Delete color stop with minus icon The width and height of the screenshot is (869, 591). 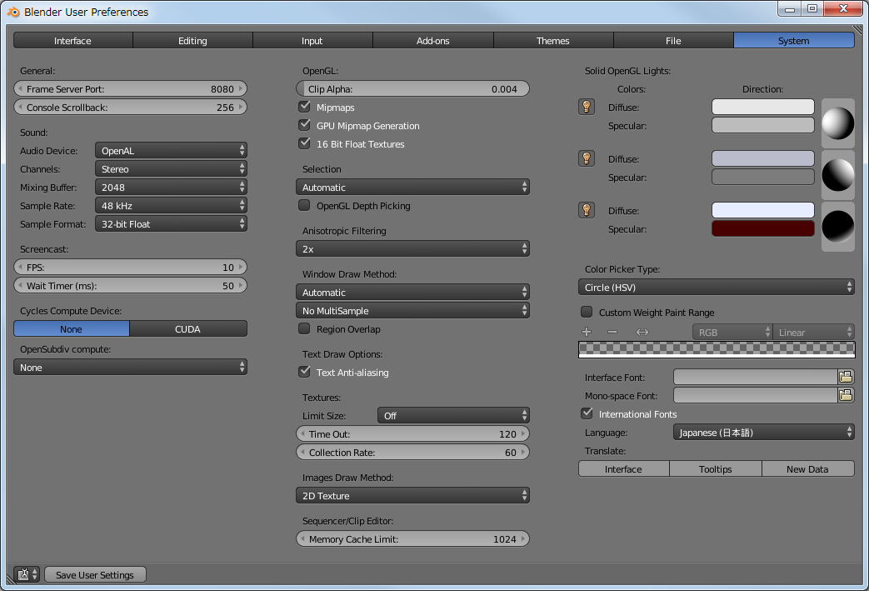coord(612,332)
